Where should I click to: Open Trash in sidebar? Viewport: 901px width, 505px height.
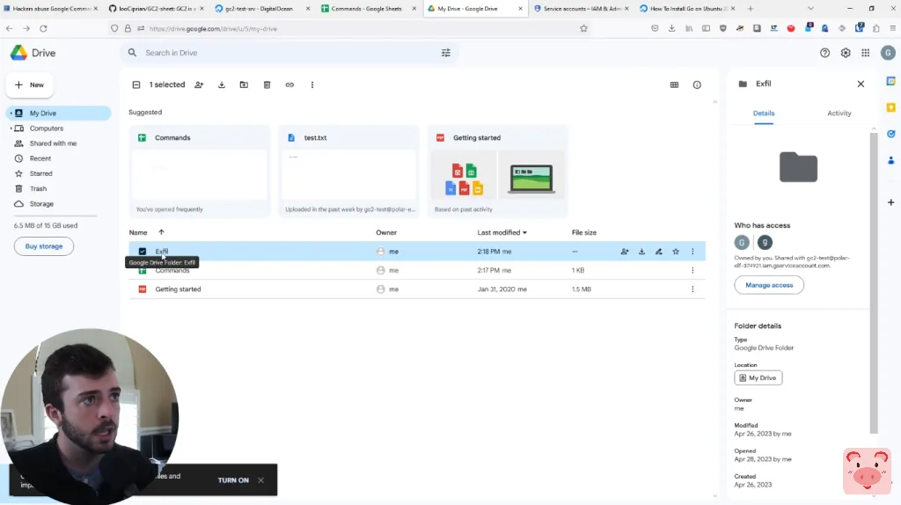[38, 188]
